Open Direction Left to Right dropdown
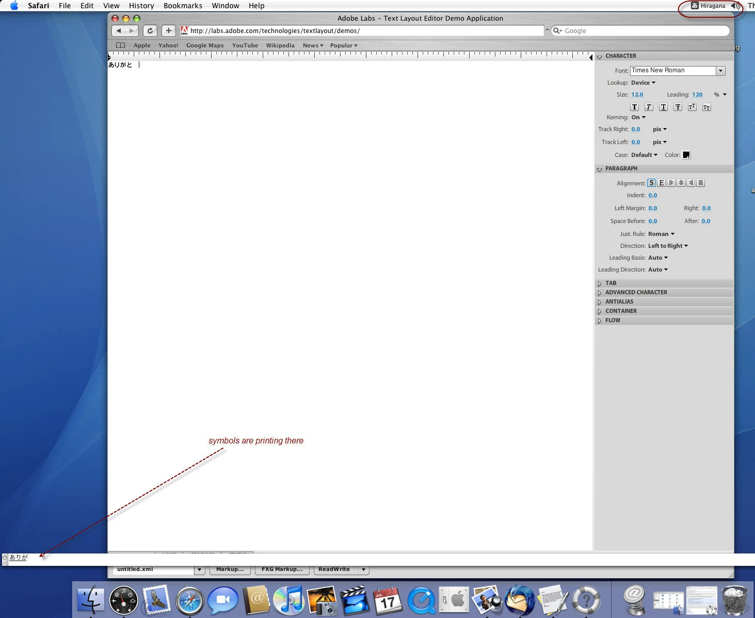This screenshot has height=618, width=755. [668, 246]
